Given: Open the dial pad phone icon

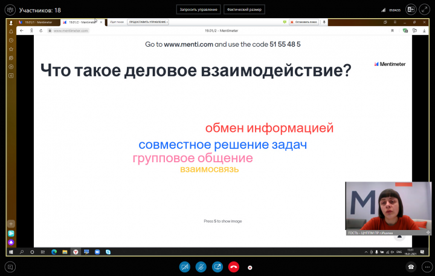Looking at the screenshot, I should 411,266.
